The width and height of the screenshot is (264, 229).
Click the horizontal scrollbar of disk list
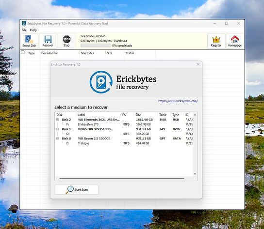click(x=122, y=179)
